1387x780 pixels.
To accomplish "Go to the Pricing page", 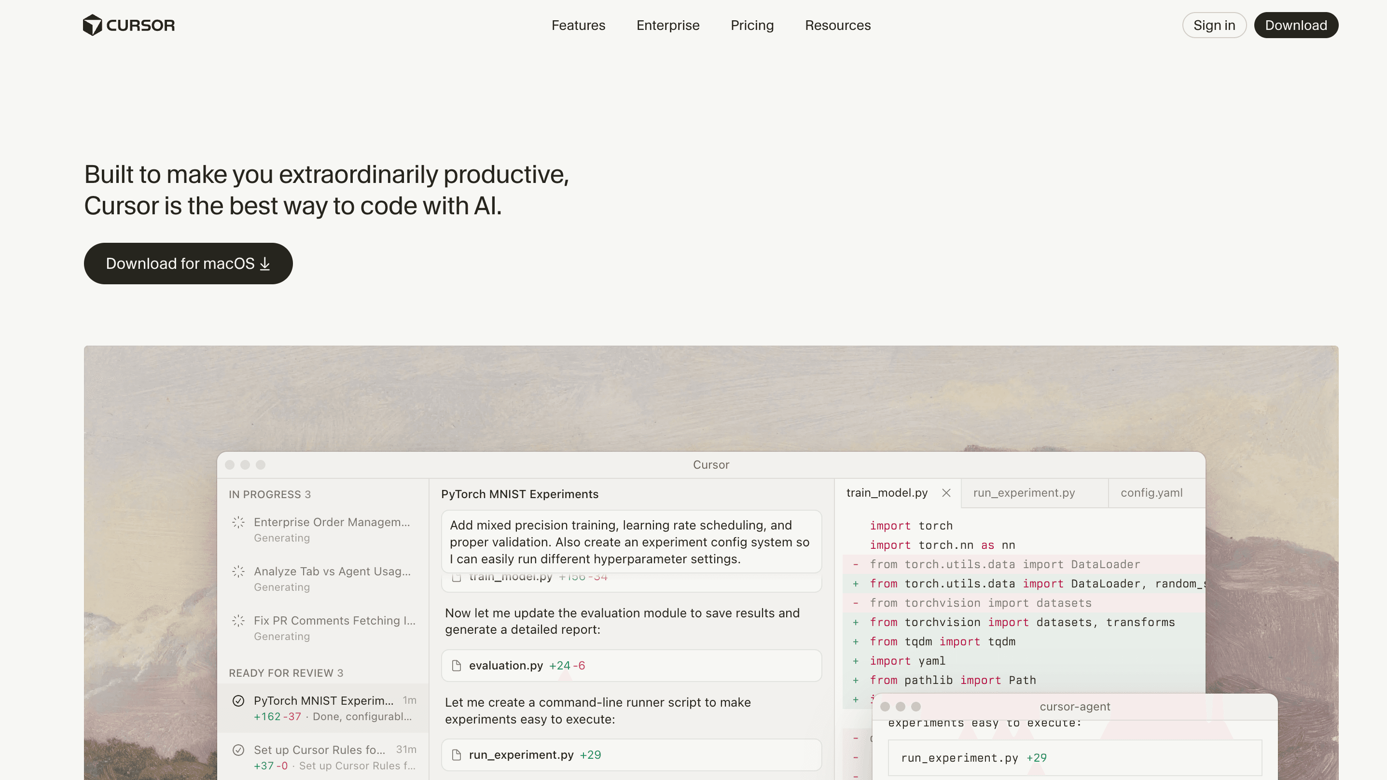I will tap(751, 25).
